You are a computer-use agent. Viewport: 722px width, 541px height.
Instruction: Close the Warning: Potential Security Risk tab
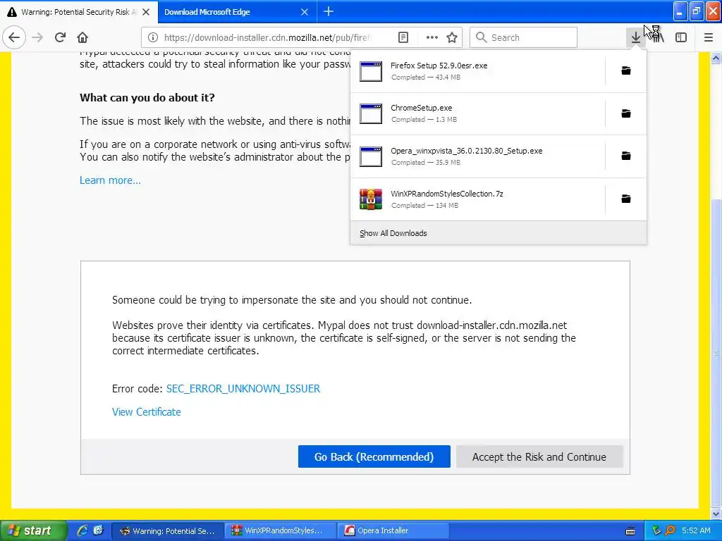tap(146, 12)
